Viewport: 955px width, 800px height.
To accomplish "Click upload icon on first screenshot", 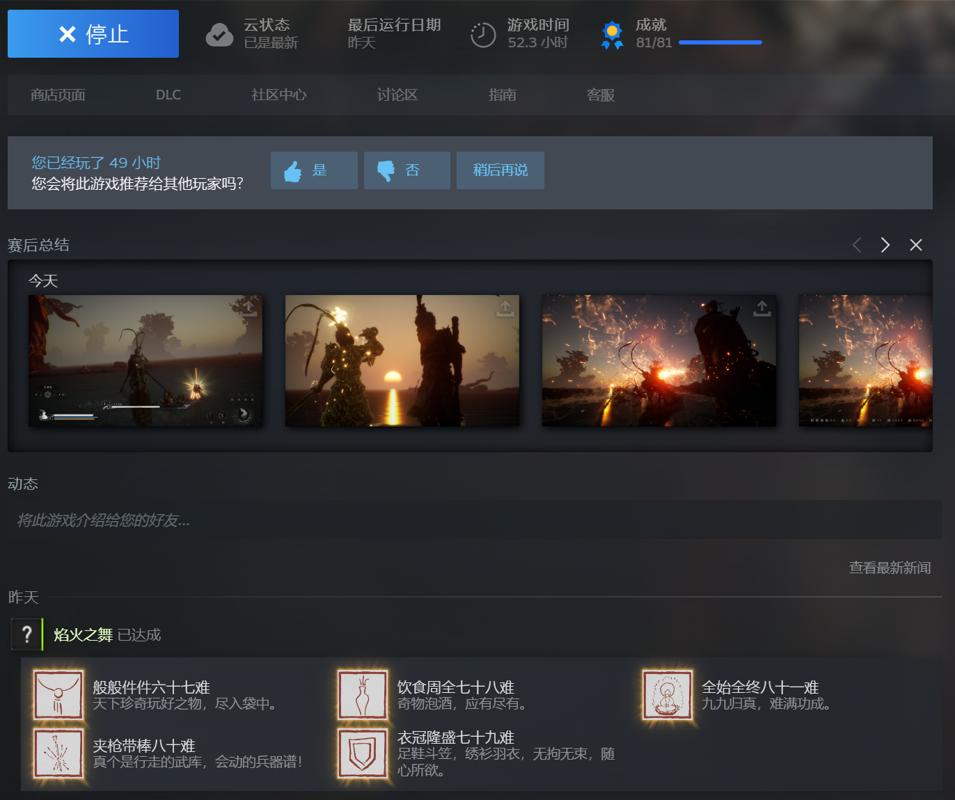I will point(248,308).
